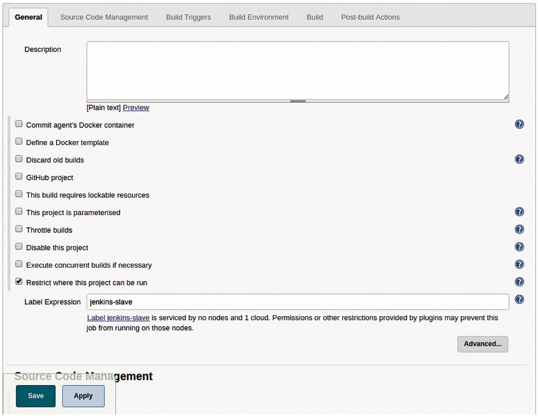Click help icon beside Restrict where project runs
Viewport: 538px width, 418px height.
(519, 282)
